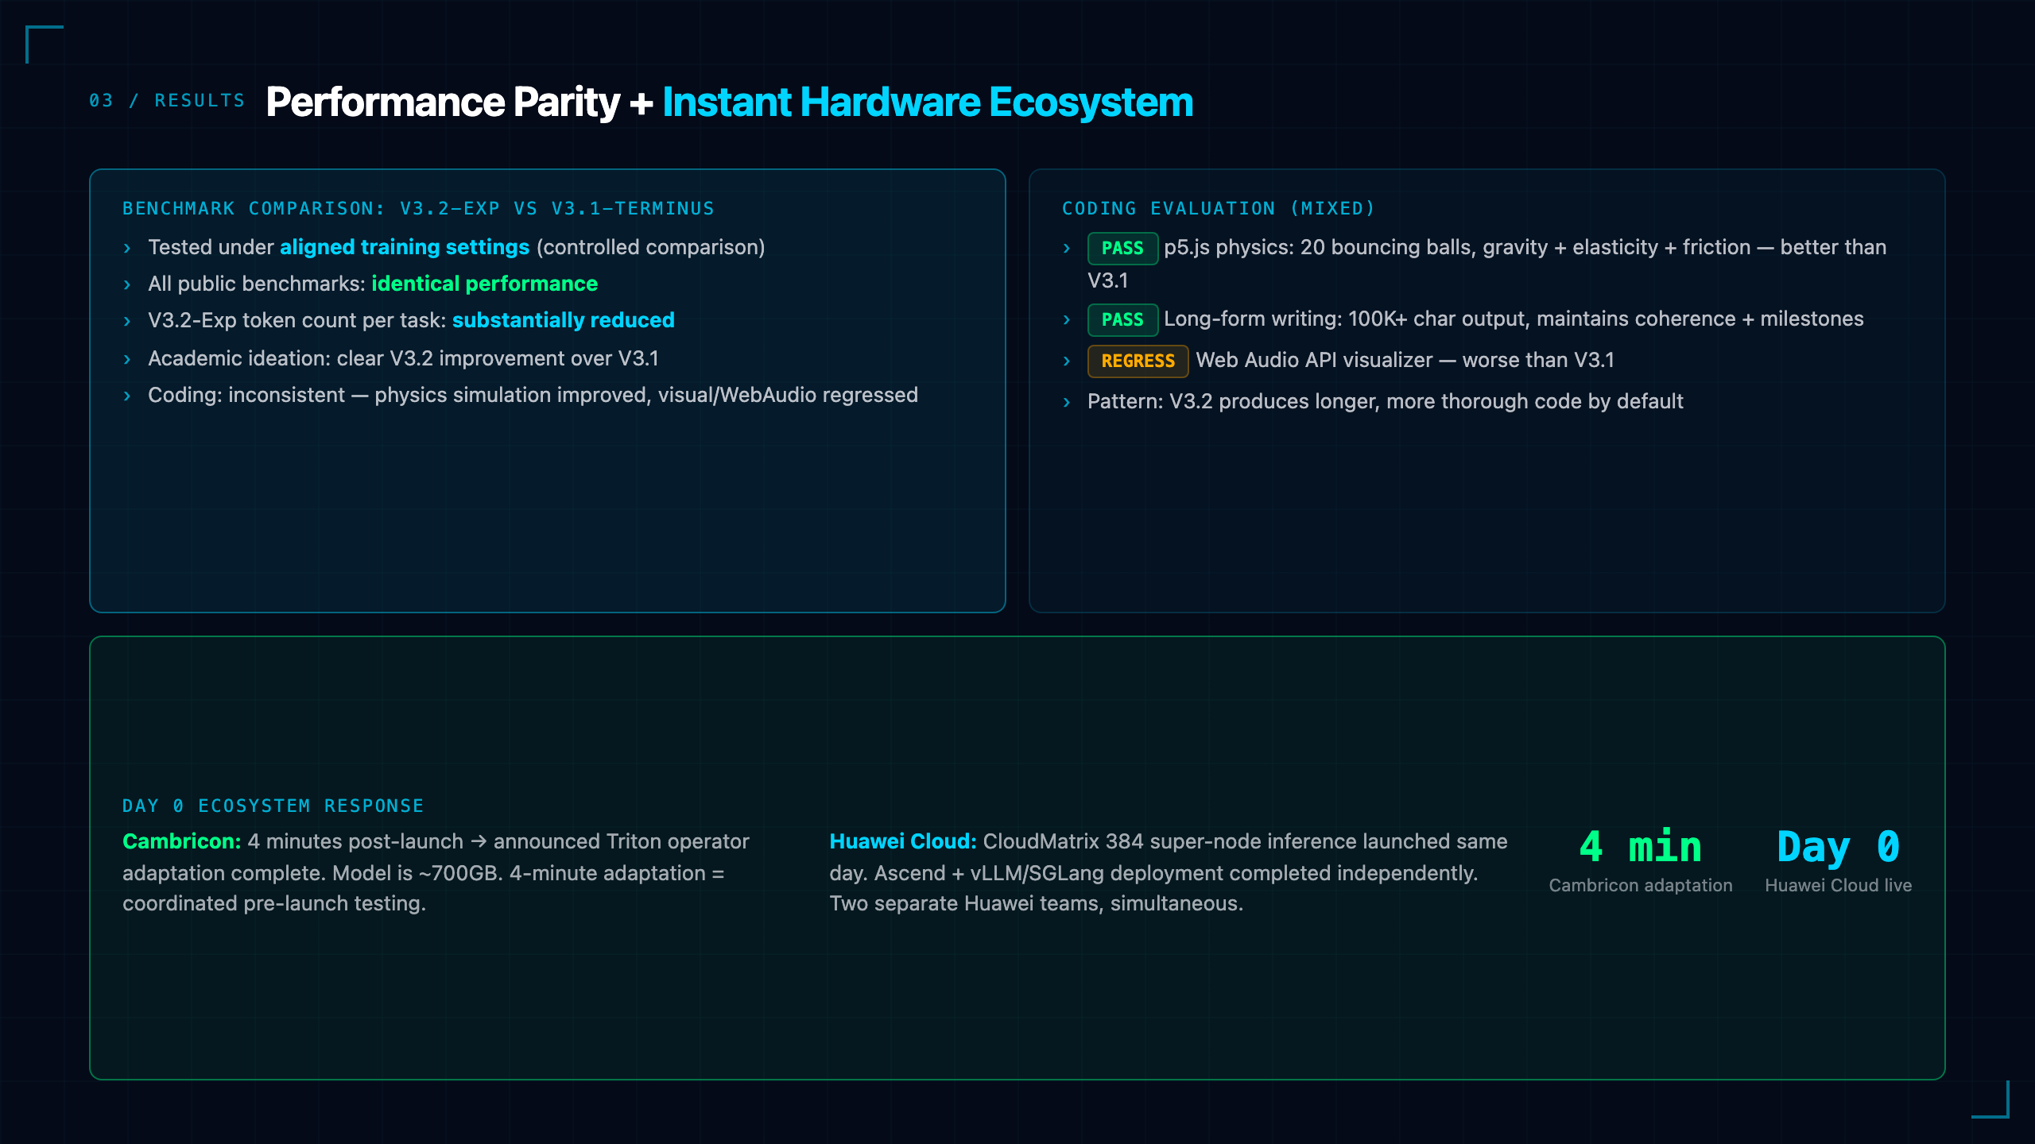Click the 'Cambricon:' label
The width and height of the screenshot is (2035, 1144).
(x=182, y=841)
